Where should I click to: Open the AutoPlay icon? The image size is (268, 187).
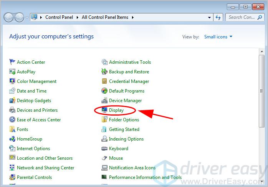12,71
